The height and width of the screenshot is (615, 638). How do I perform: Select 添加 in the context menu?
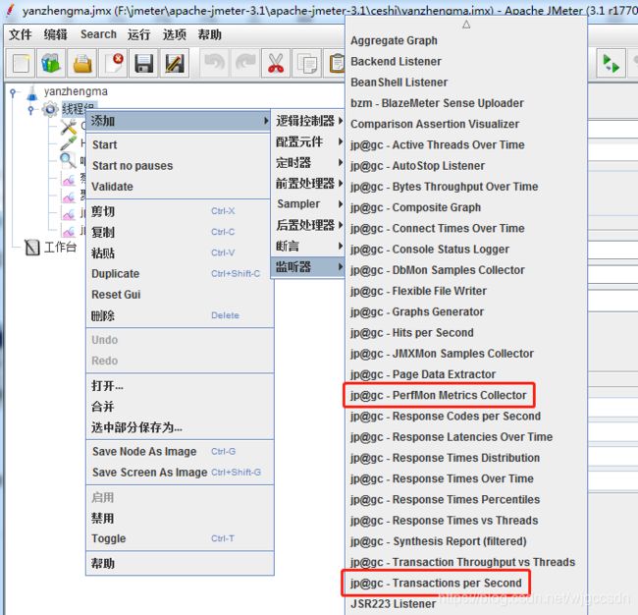click(x=179, y=121)
